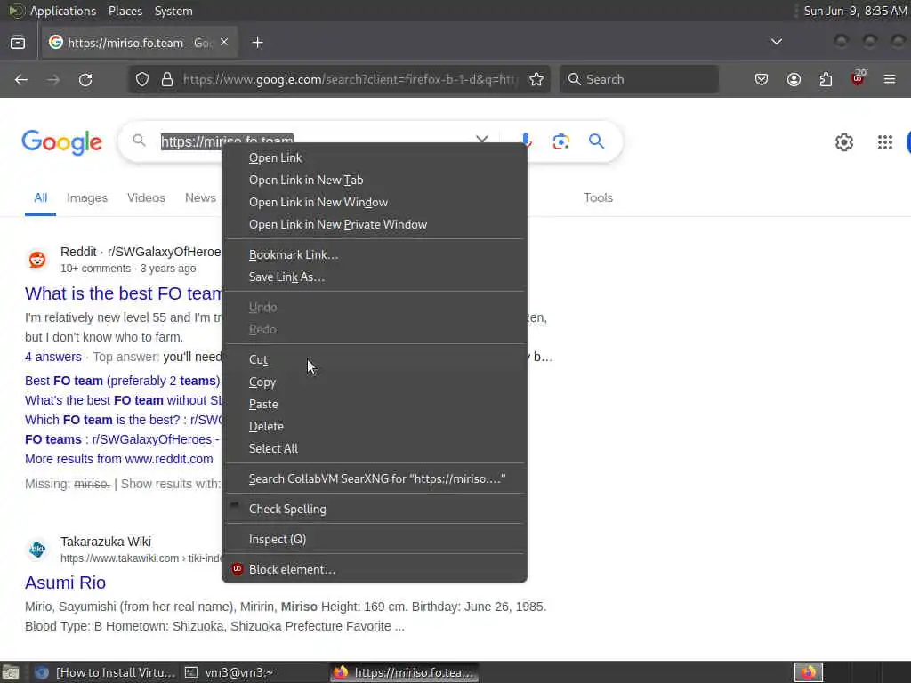This screenshot has height=683, width=911.
Task: Switch to the News results tab
Action: click(200, 198)
